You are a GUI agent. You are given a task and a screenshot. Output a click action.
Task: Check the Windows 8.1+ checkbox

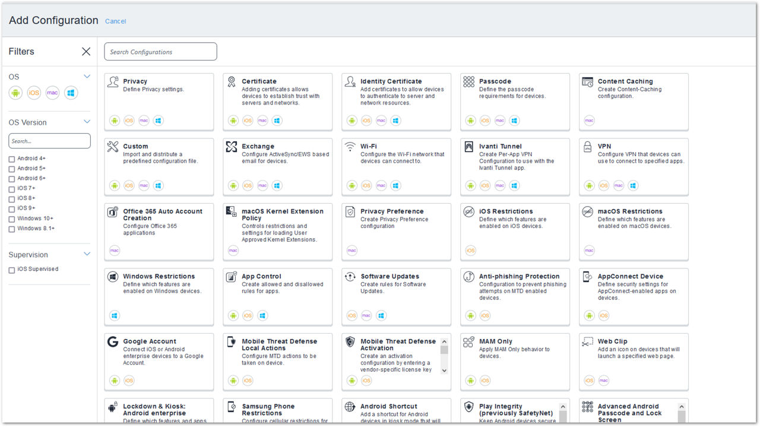(12, 229)
